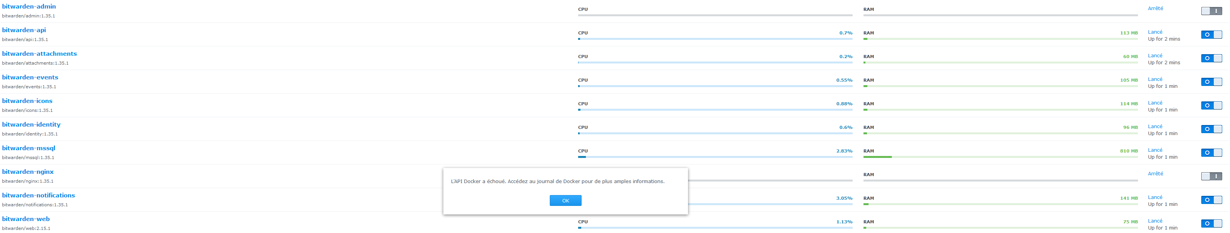Disable the bitwarden-attachments container toggle
The height and width of the screenshot is (233, 1230).
tap(1211, 58)
